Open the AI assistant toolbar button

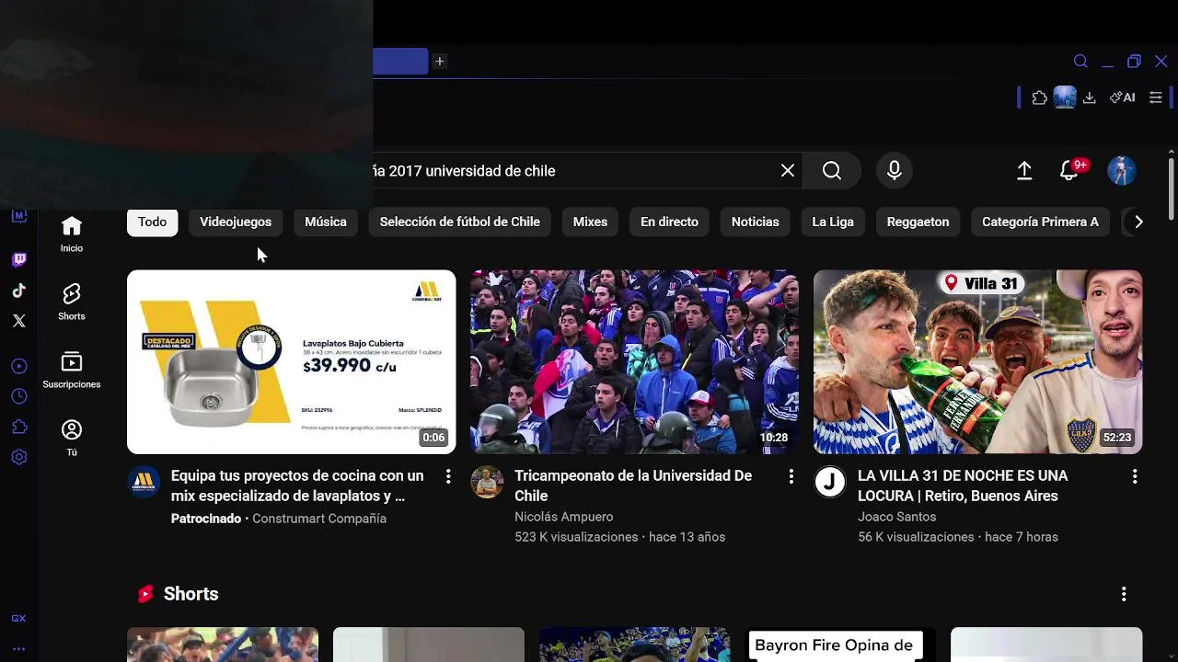[1122, 97]
